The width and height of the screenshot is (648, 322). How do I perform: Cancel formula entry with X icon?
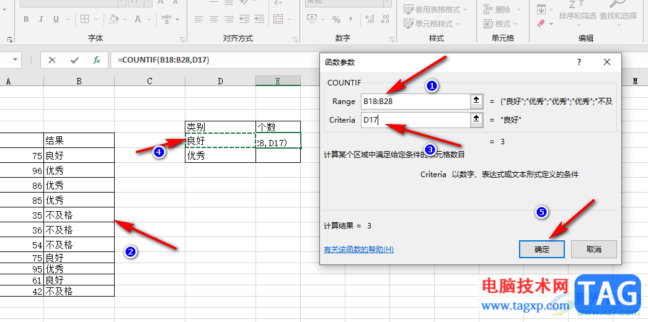tap(51, 60)
